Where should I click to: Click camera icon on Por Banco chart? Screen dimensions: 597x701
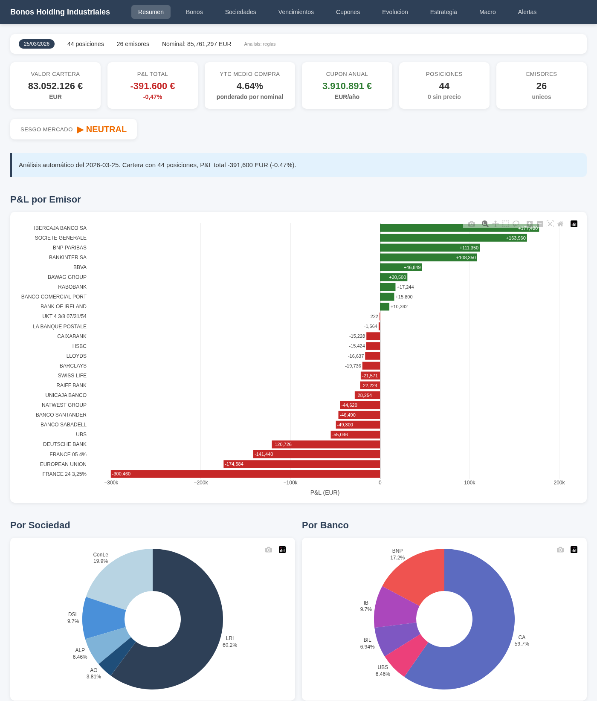[x=560, y=550]
